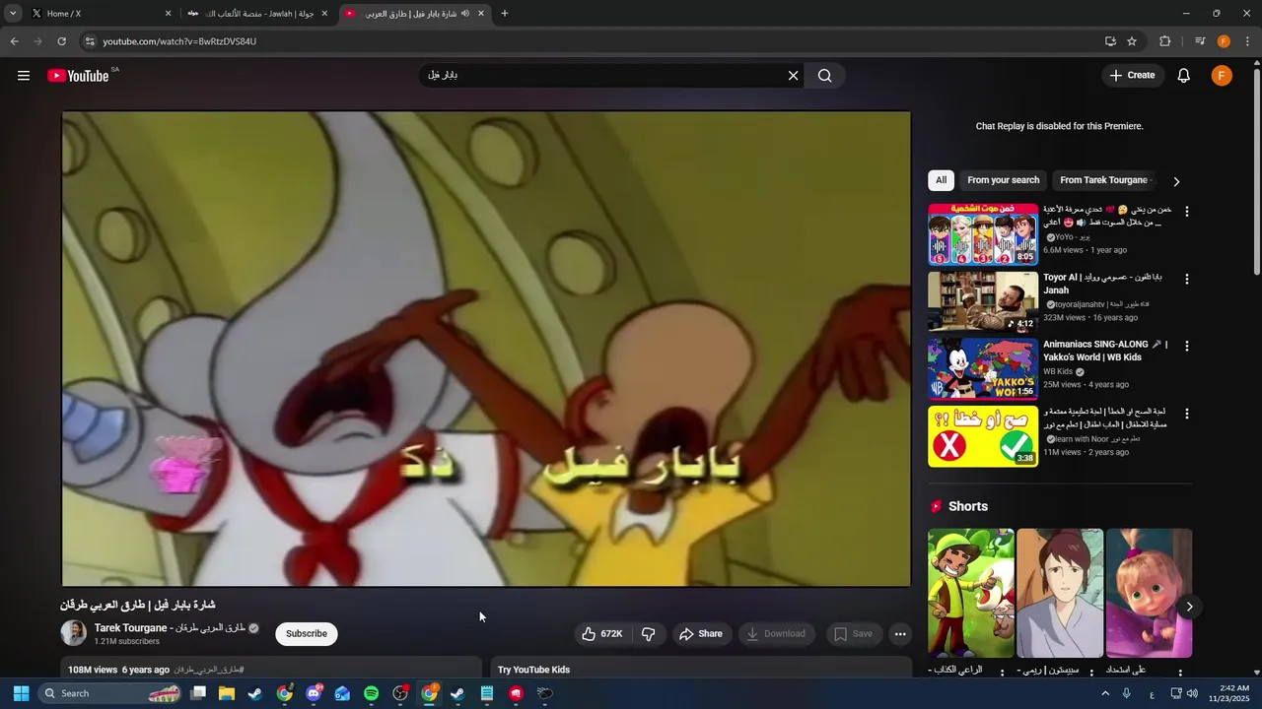Like the video with thumbs up
Screen dimensions: 1262x709
pyautogui.click(x=601, y=634)
